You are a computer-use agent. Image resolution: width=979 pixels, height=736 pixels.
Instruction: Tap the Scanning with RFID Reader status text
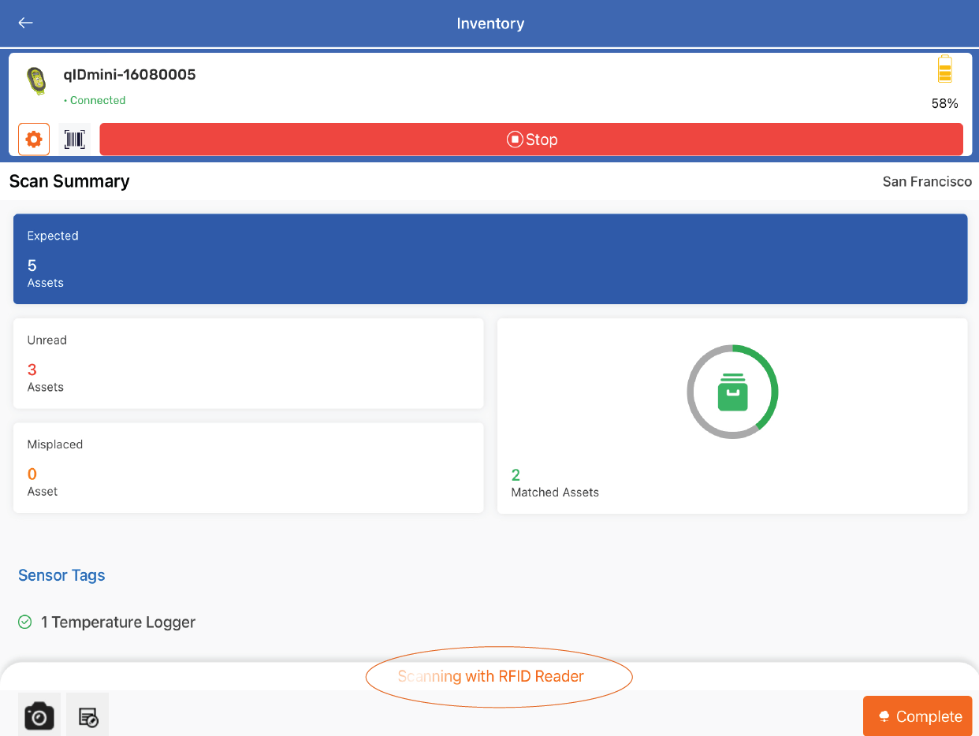point(490,676)
